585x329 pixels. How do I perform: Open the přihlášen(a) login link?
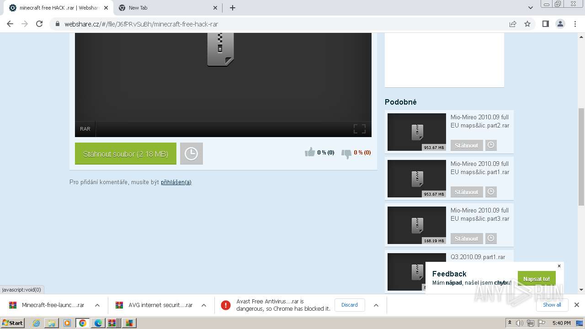pyautogui.click(x=176, y=182)
